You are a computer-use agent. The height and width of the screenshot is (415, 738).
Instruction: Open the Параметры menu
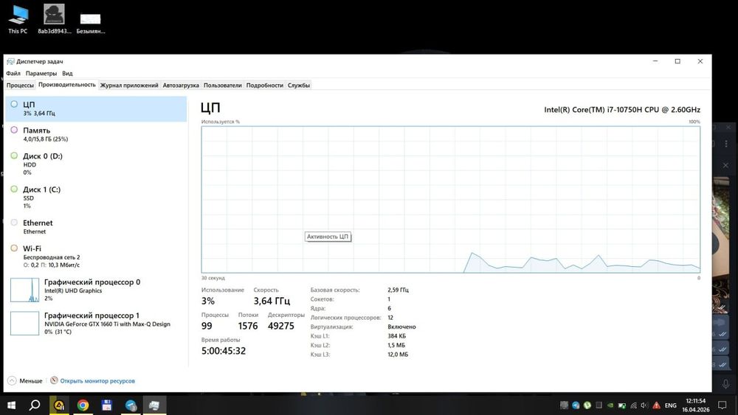click(x=41, y=73)
